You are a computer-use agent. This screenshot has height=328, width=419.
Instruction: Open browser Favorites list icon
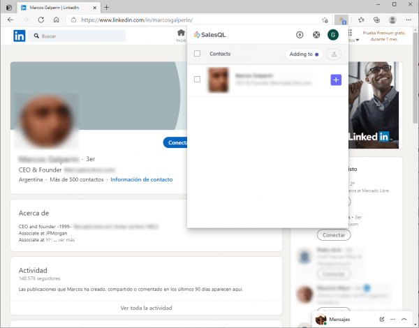coord(361,20)
